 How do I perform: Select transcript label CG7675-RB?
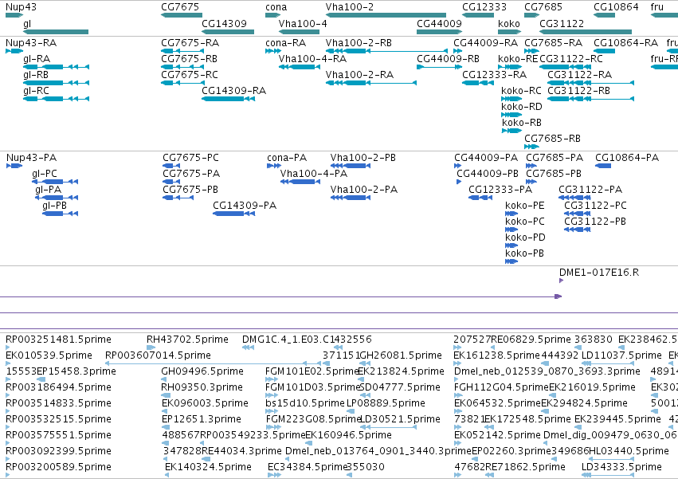pos(189,59)
